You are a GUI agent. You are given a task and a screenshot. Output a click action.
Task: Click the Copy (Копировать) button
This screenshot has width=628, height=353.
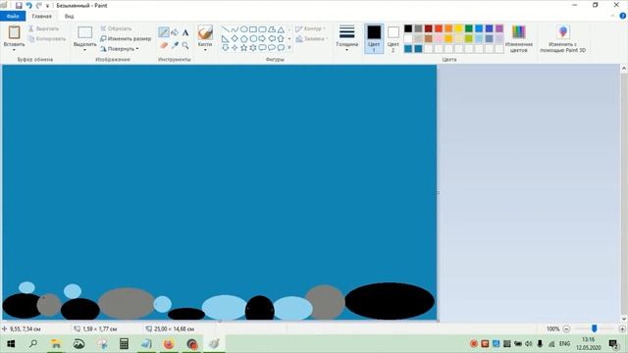(47, 39)
